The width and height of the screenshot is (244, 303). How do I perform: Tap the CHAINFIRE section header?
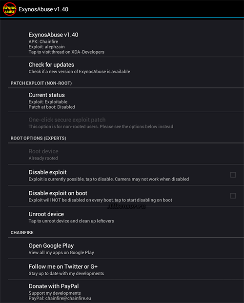pyautogui.click(x=22, y=232)
